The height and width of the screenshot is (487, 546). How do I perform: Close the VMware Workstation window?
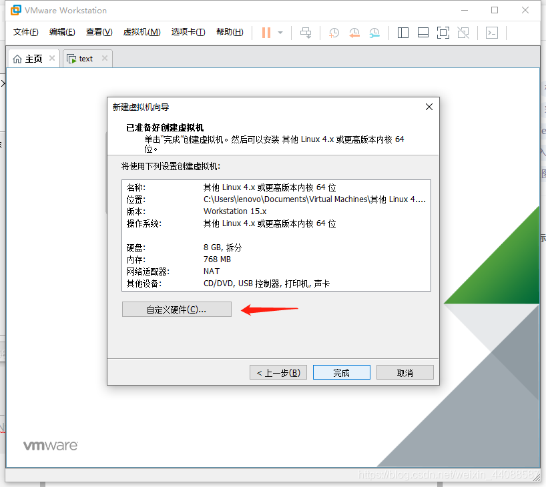[x=525, y=10]
